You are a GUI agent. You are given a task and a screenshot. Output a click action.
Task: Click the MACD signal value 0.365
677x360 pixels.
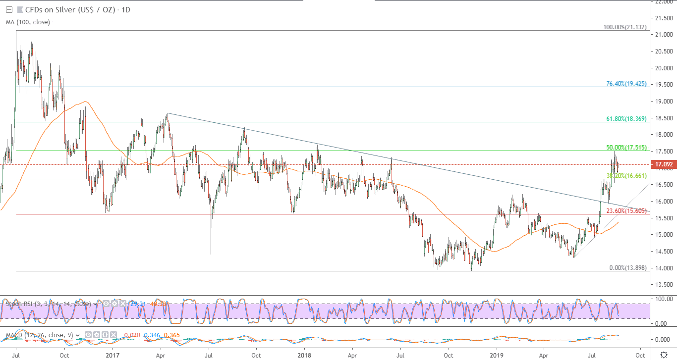(171, 335)
